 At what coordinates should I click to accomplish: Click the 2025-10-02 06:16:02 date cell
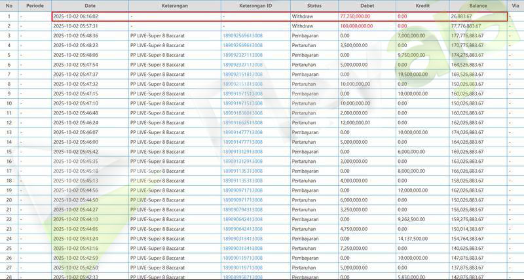(x=75, y=16)
